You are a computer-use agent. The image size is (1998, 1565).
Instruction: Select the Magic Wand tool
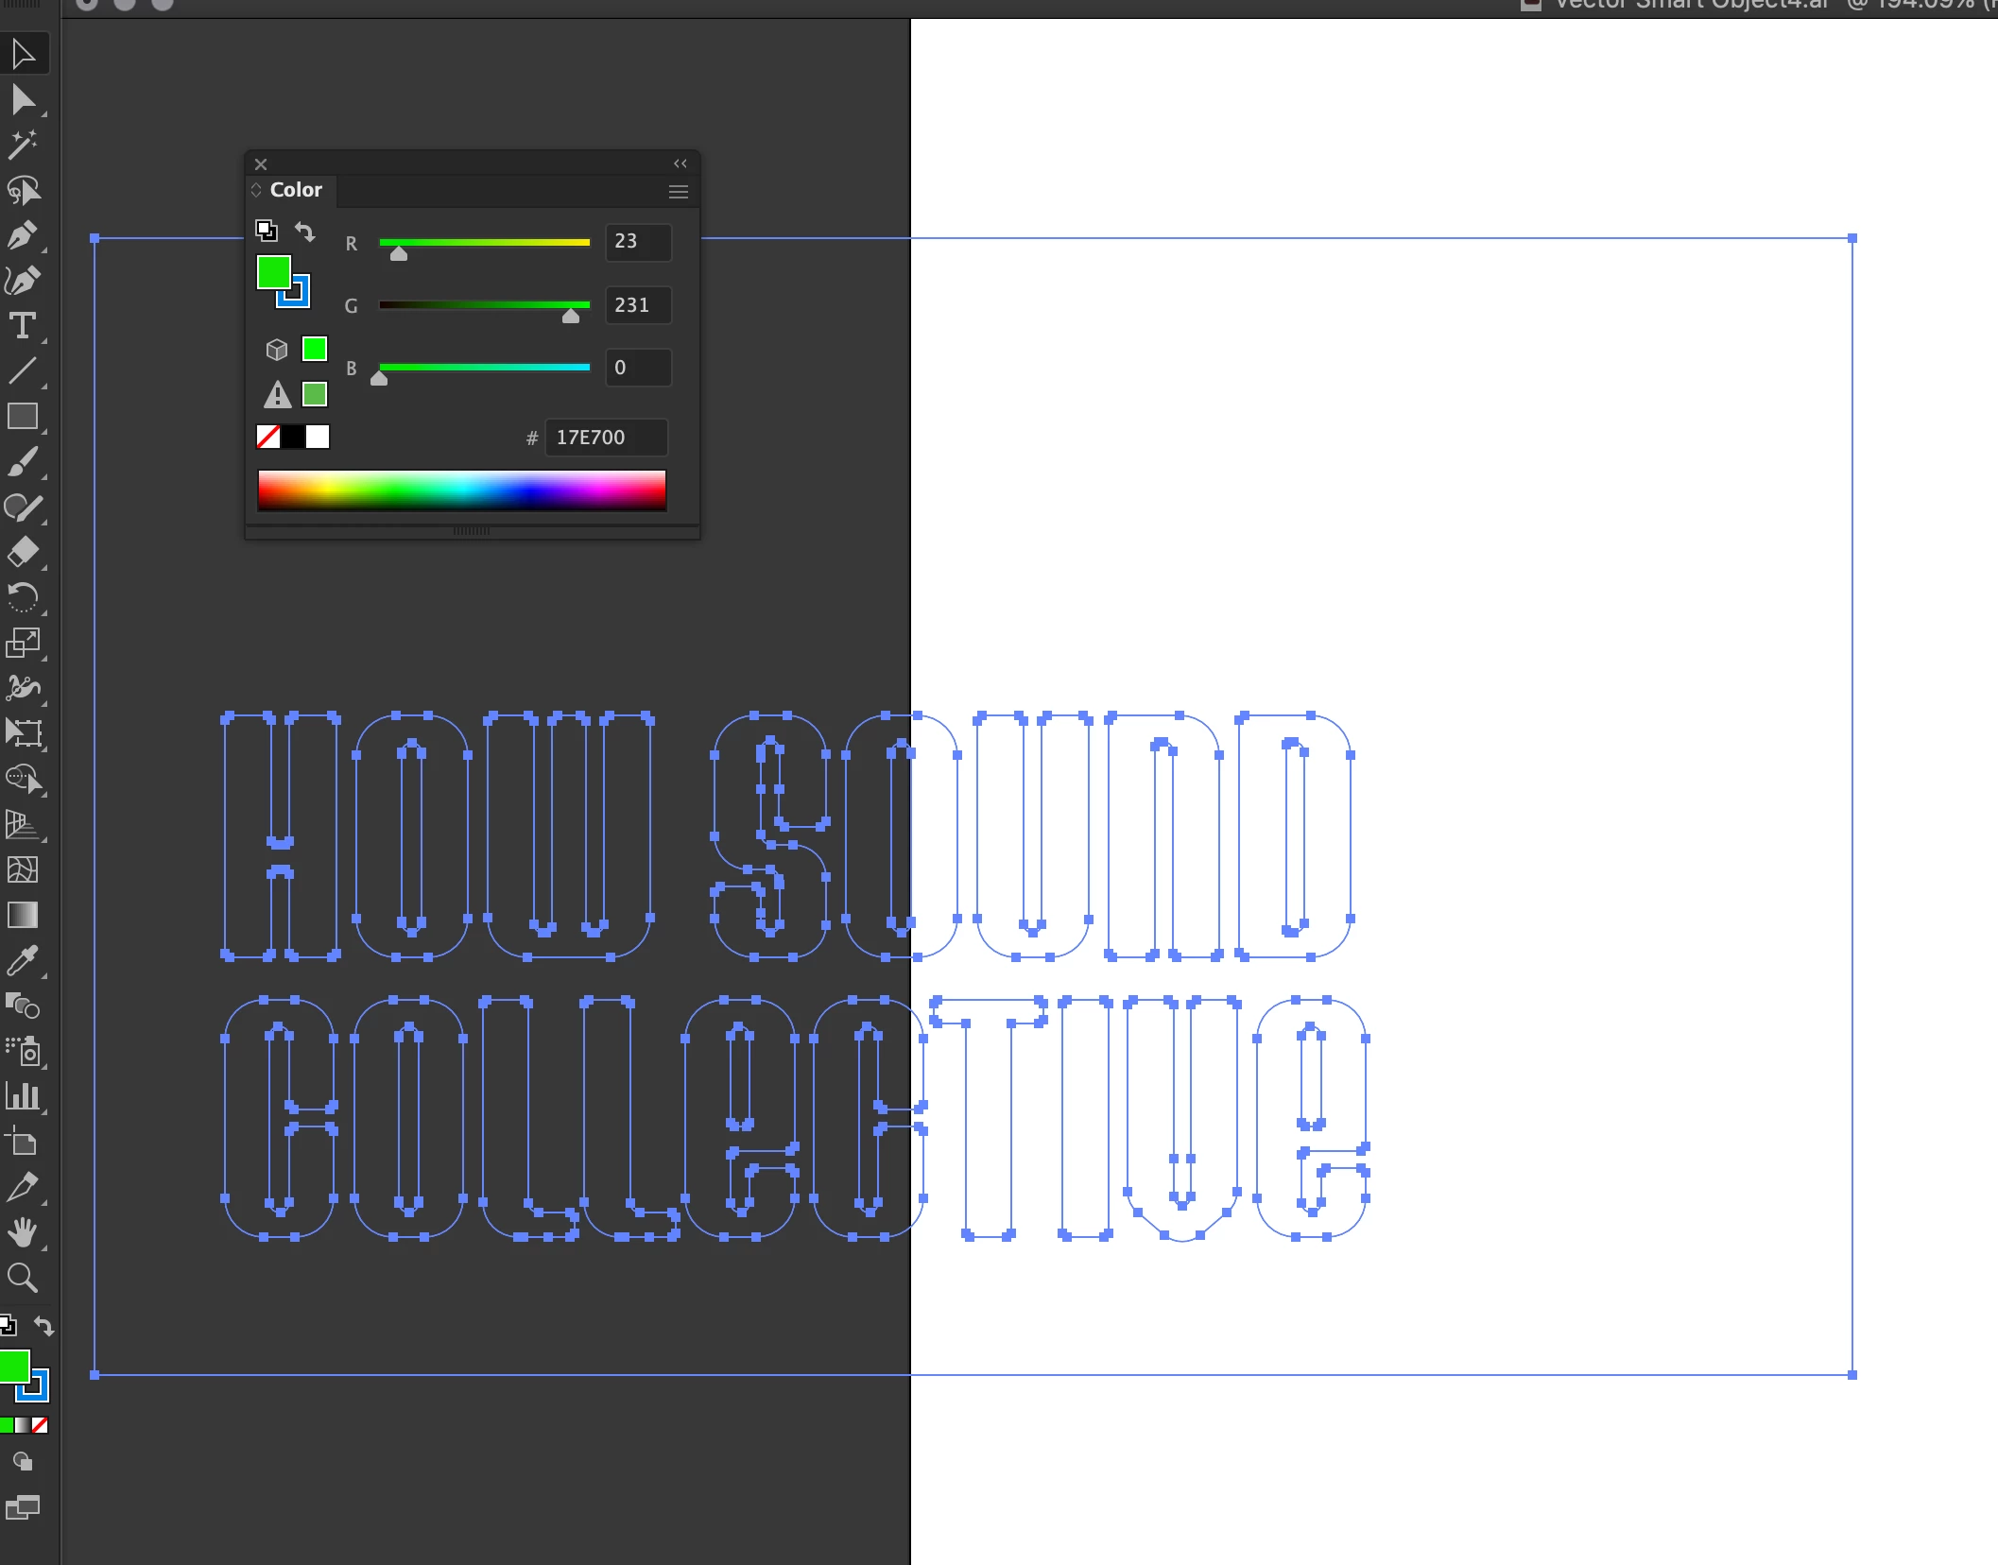pyautogui.click(x=23, y=145)
